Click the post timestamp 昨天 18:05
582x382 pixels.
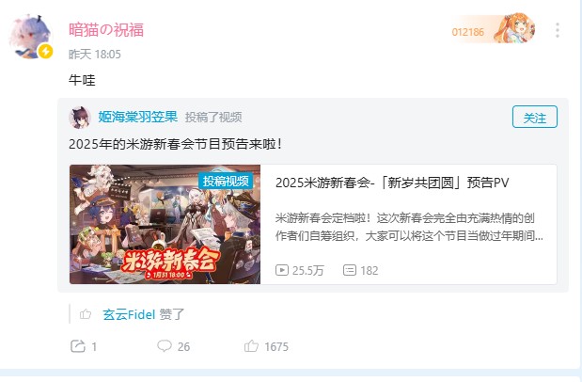(95, 55)
